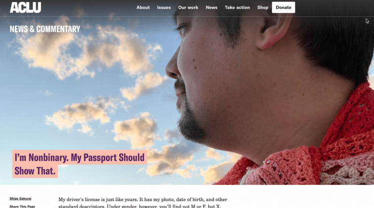Select Our work in the top navigation
This screenshot has height=208, width=374.
tap(188, 7)
